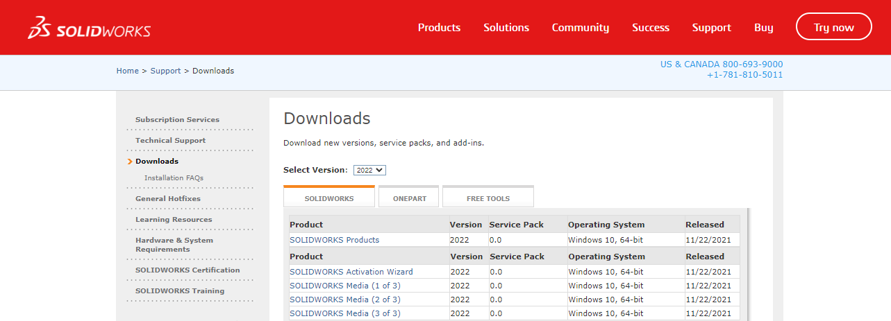Download SOLIDWORKS Media (2 of 3)
891x321 pixels.
pyautogui.click(x=345, y=300)
